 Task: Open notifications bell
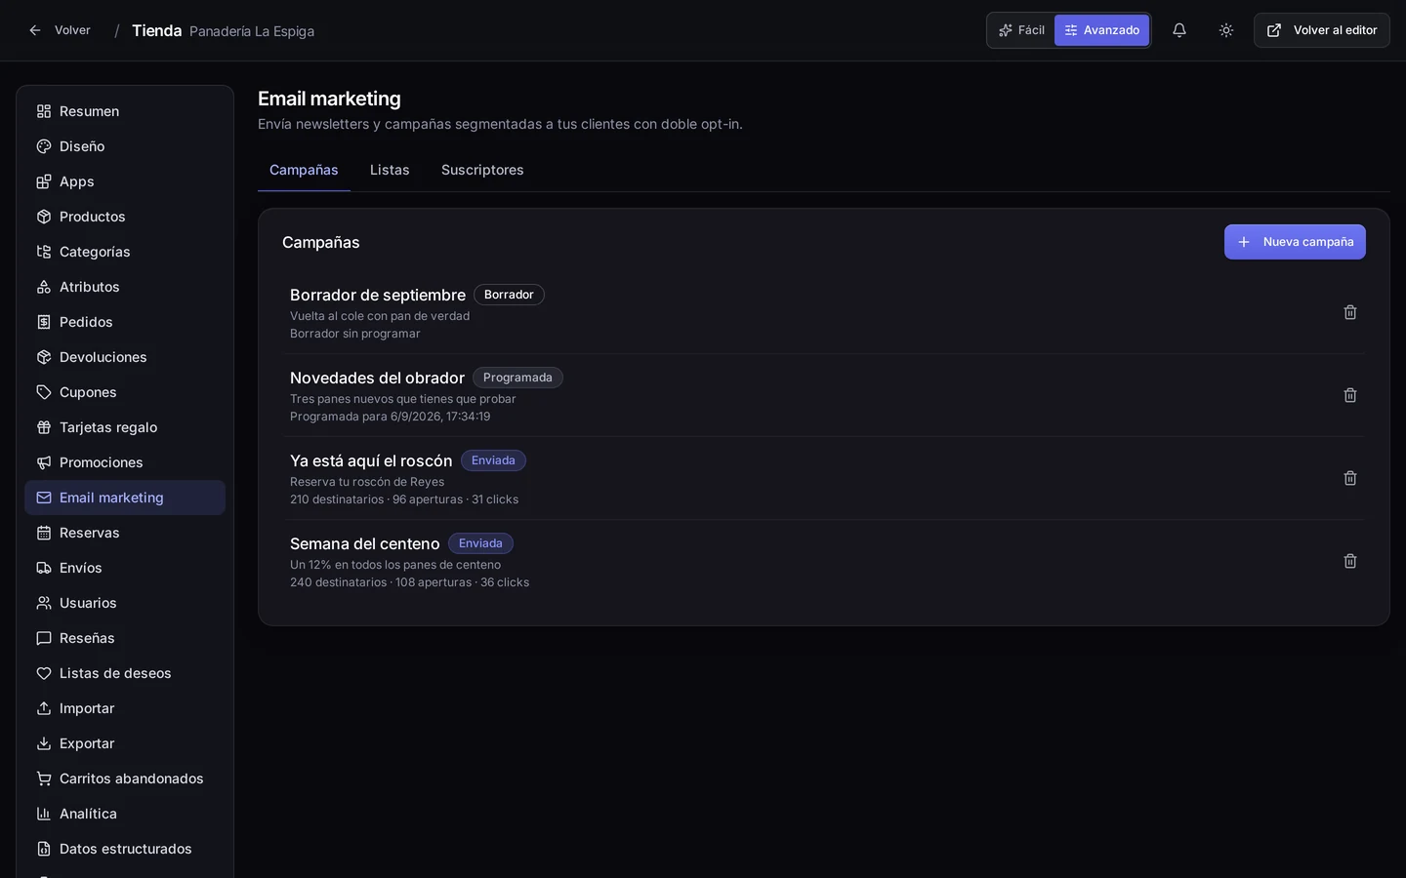click(x=1179, y=30)
